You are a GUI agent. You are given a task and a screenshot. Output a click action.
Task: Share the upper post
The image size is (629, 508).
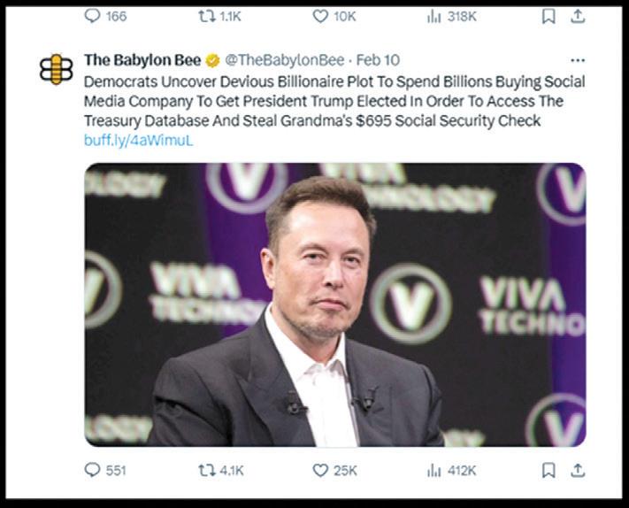[x=578, y=16]
